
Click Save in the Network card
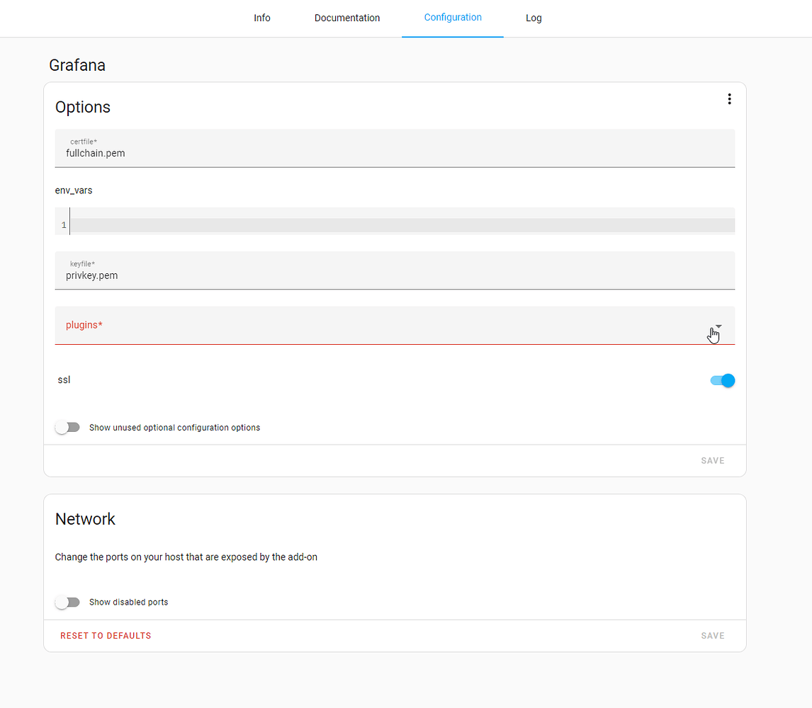713,636
